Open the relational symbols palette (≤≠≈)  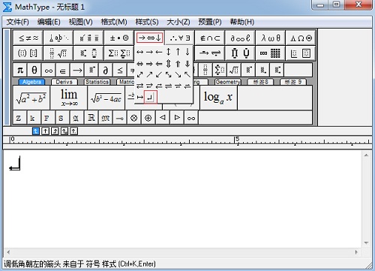tap(28, 38)
